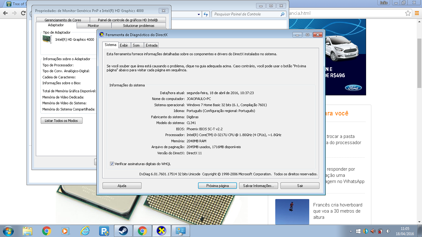Open Steam from the taskbar
422x237 pixels.
click(x=123, y=231)
